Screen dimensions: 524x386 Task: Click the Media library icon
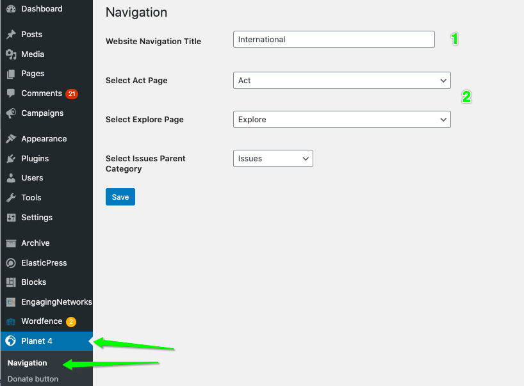pyautogui.click(x=11, y=54)
